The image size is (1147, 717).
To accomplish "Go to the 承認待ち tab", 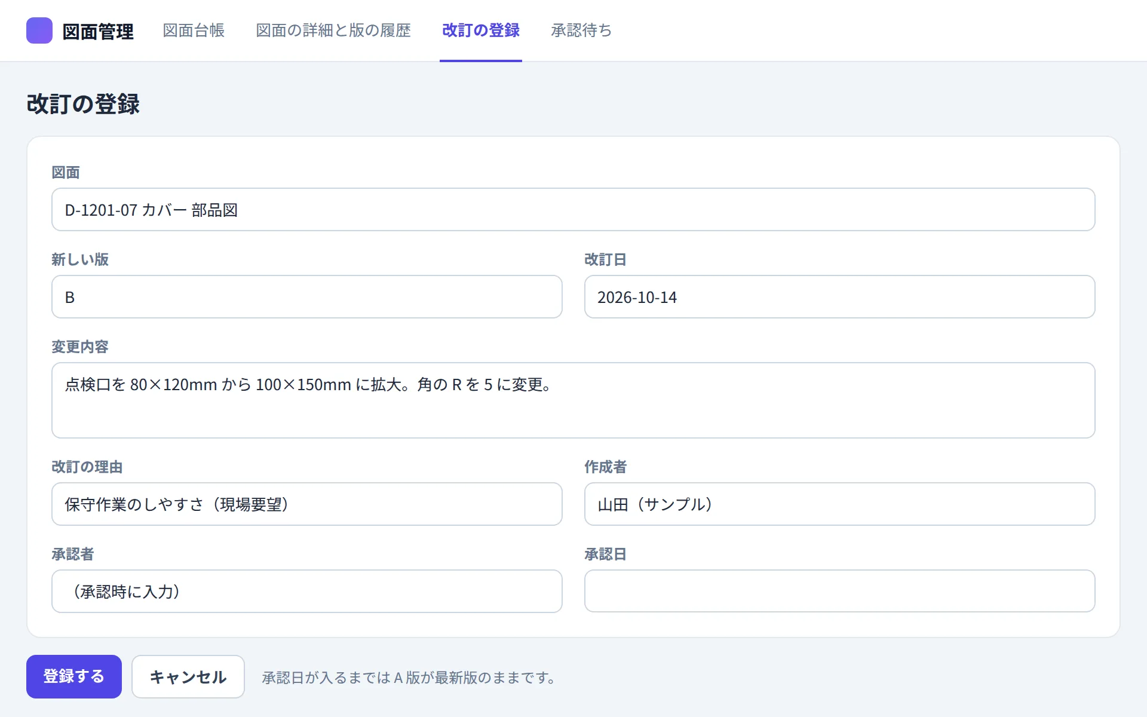I will [x=581, y=30].
